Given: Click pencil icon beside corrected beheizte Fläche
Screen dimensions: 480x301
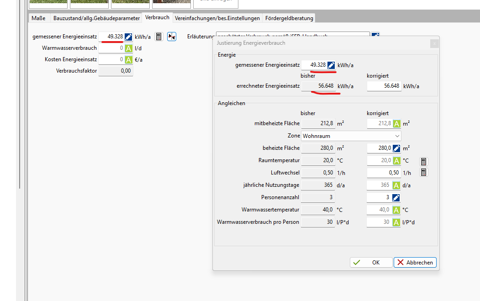Looking at the screenshot, I should [396, 148].
